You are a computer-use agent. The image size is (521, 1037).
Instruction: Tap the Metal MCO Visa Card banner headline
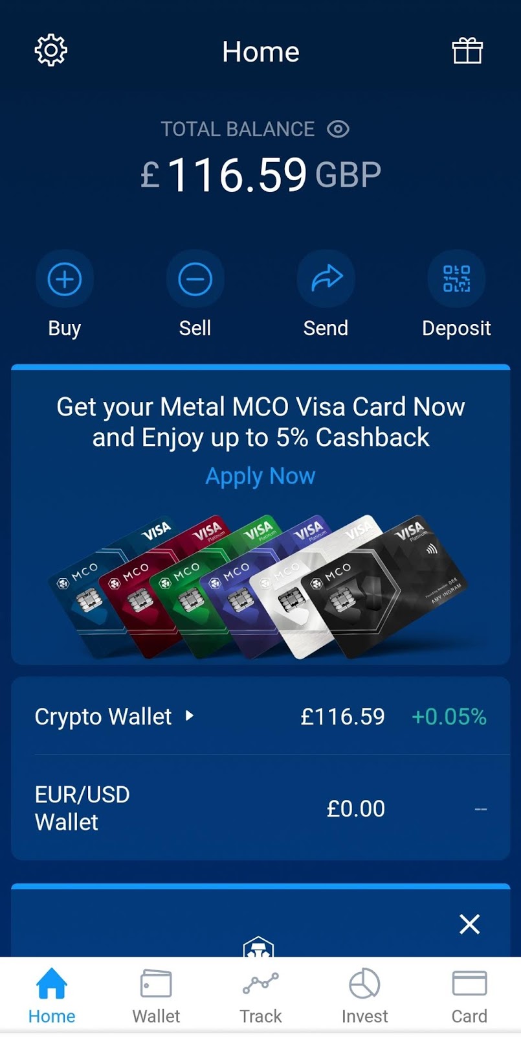(260, 422)
